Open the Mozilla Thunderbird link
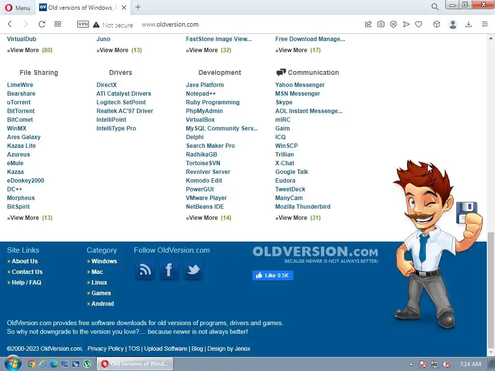 point(303,207)
